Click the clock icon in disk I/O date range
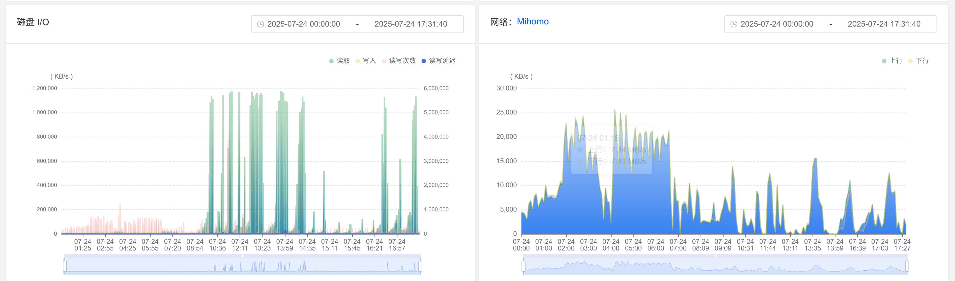Image resolution: width=955 pixels, height=281 pixels. [x=261, y=24]
